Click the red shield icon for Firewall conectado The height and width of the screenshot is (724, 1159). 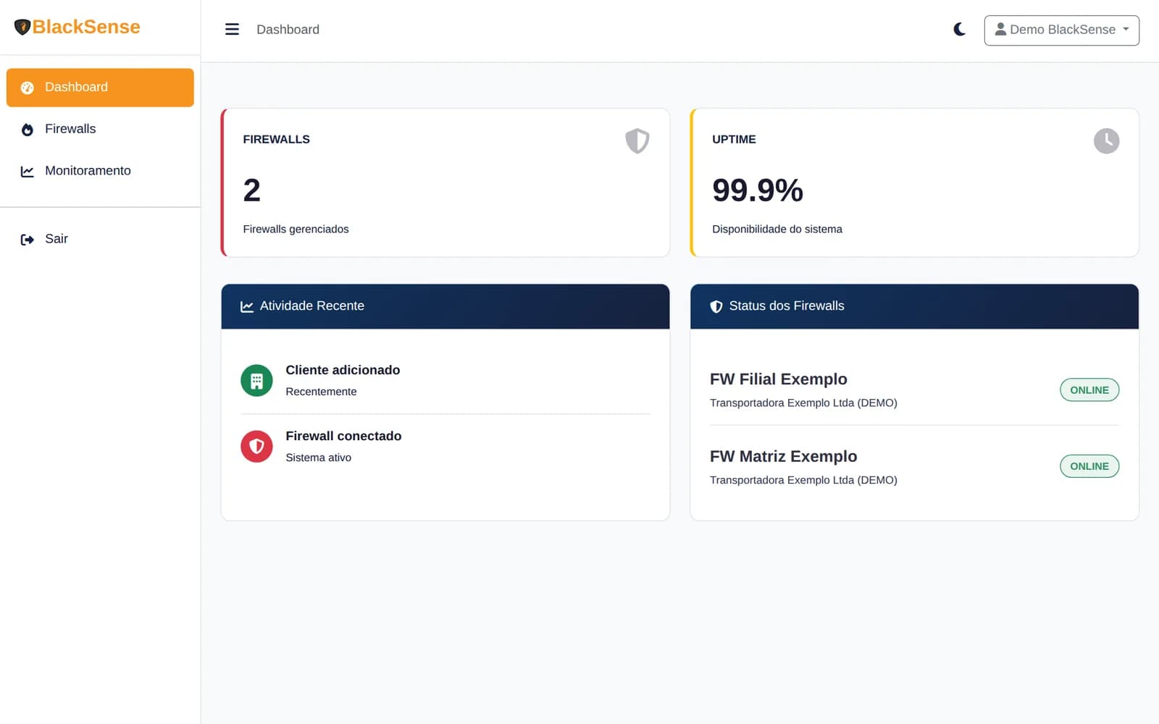pyautogui.click(x=256, y=447)
